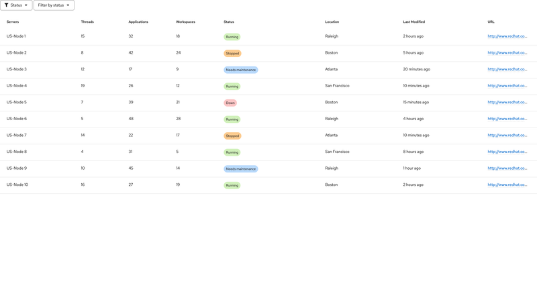Click the '1 hour ago' last modified cell
This screenshot has height=302, width=537.
[411, 168]
